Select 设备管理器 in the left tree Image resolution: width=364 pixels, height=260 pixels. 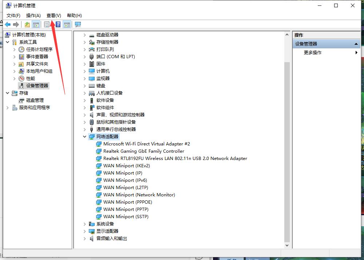point(37,86)
